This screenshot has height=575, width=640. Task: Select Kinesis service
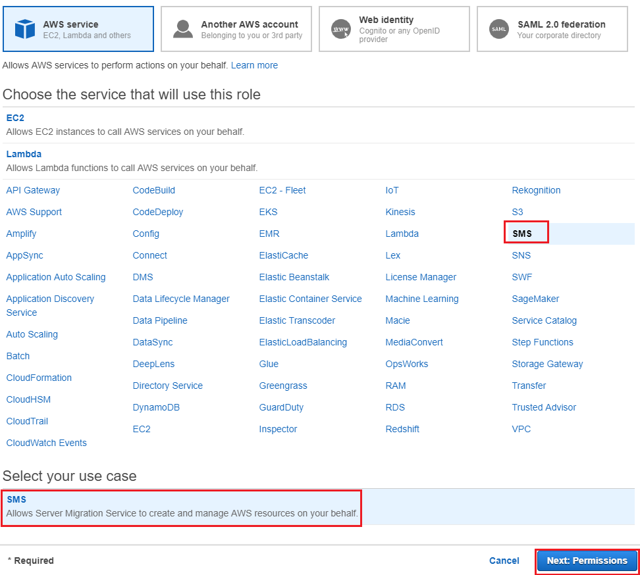coord(400,212)
